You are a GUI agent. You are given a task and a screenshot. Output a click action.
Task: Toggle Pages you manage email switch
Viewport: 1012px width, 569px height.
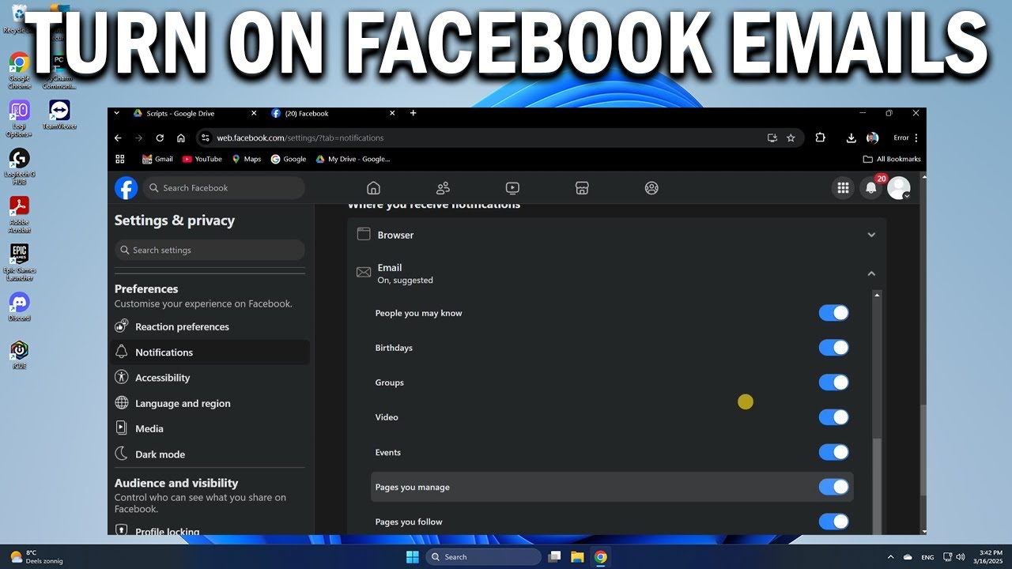833,487
